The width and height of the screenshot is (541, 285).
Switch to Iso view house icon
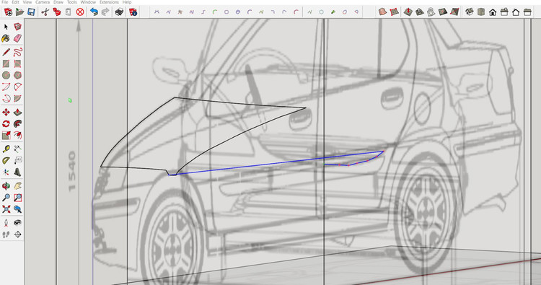click(x=470, y=12)
